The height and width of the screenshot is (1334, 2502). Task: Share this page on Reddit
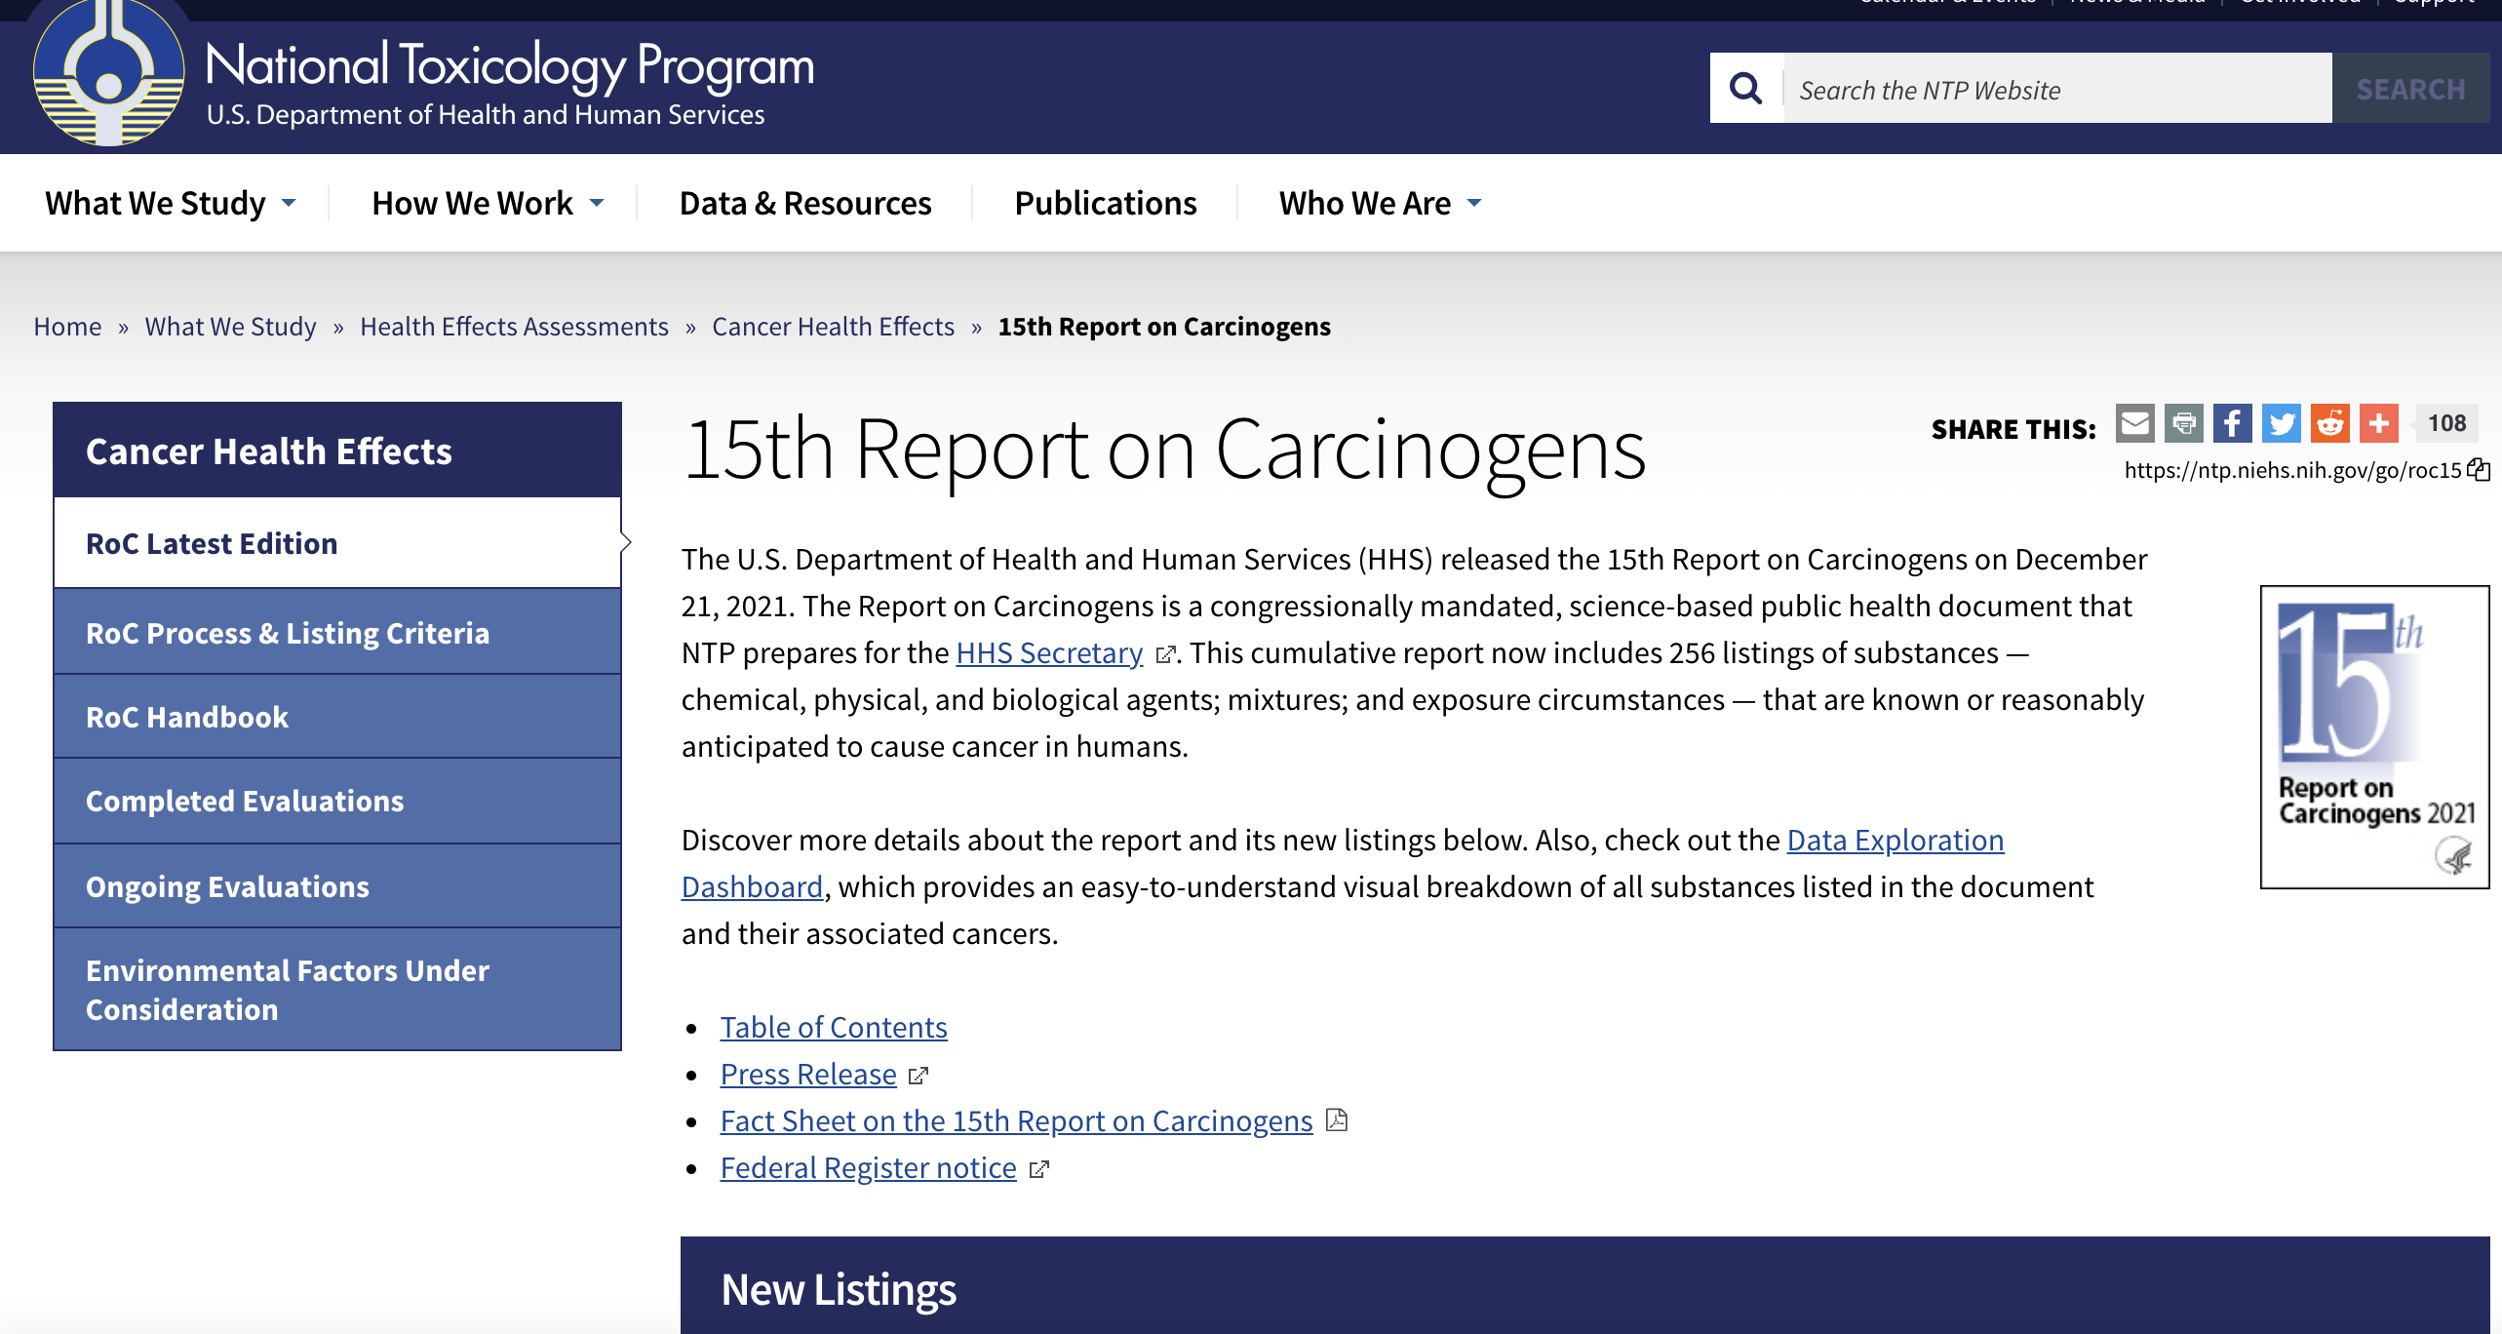[x=2329, y=423]
